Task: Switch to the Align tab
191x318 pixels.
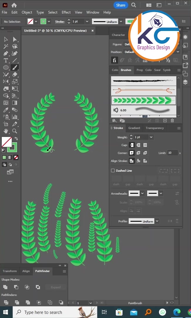Action: [26, 271]
